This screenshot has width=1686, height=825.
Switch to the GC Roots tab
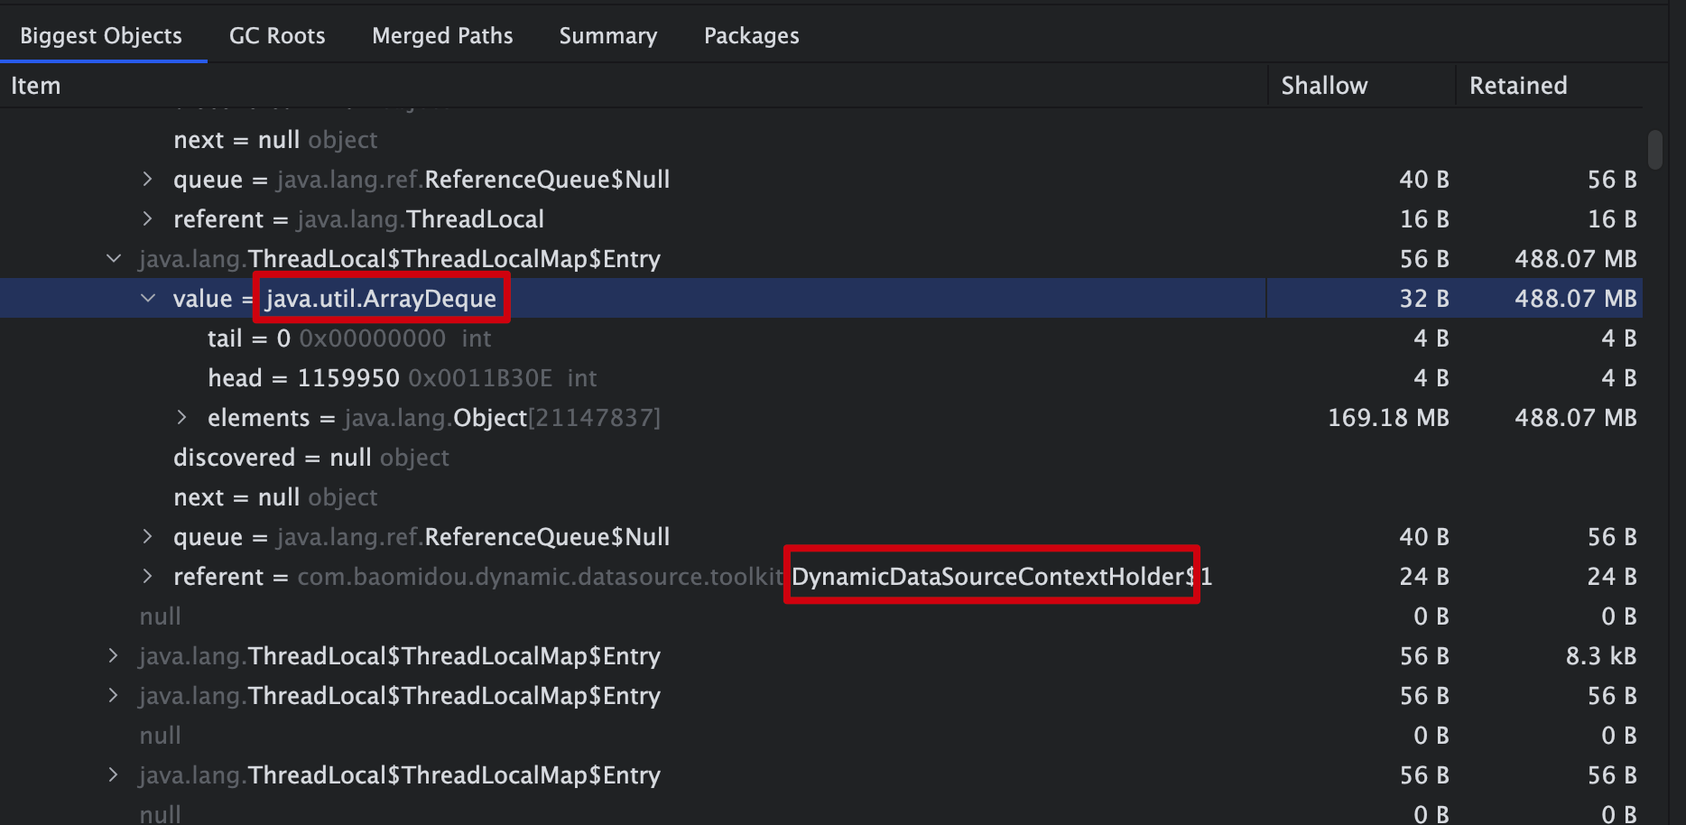click(277, 35)
